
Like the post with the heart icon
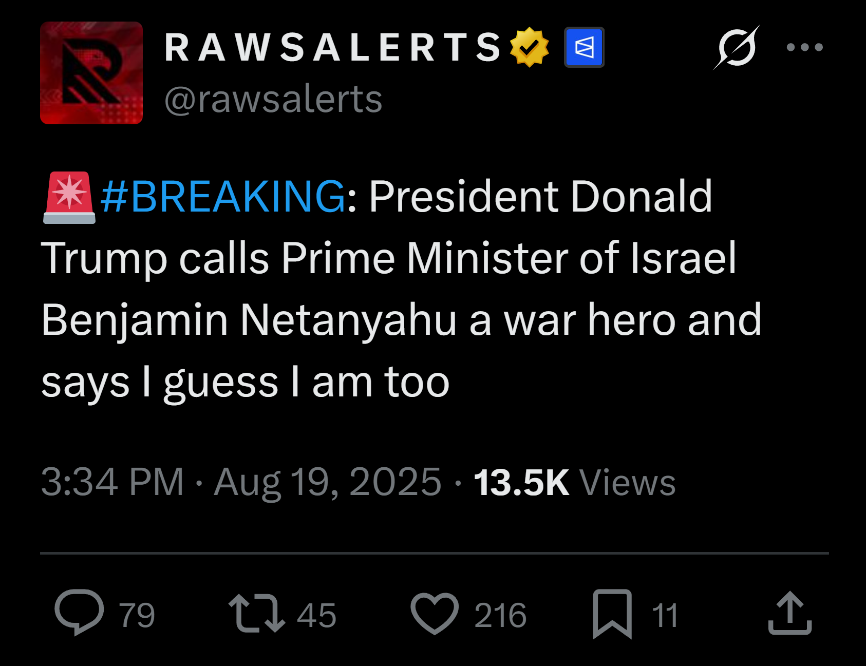click(x=435, y=613)
